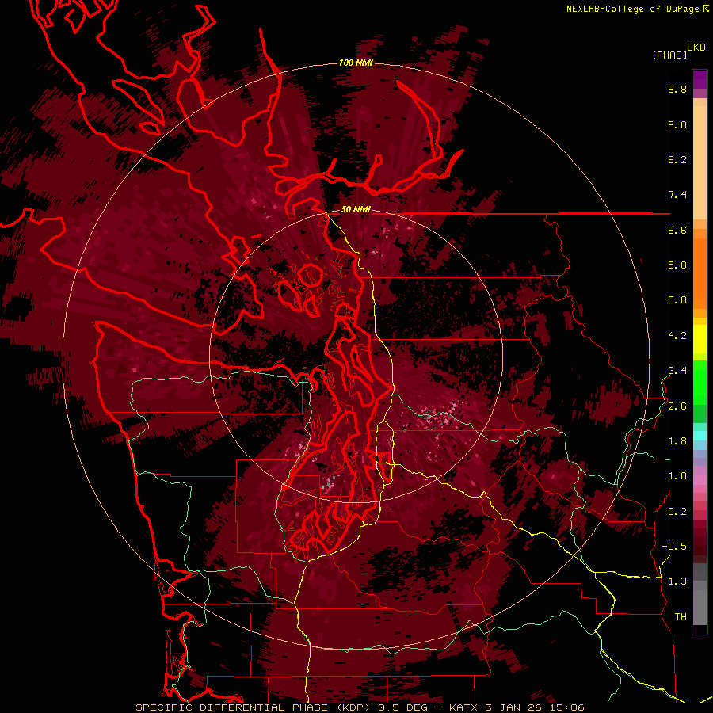This screenshot has width=713, height=713.
Task: Select the -1.3 scale value
Action: pyautogui.click(x=674, y=581)
